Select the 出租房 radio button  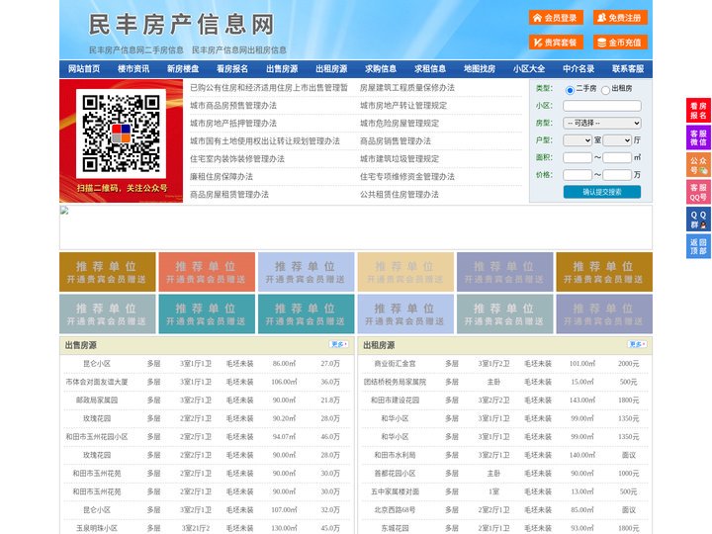tap(605, 90)
